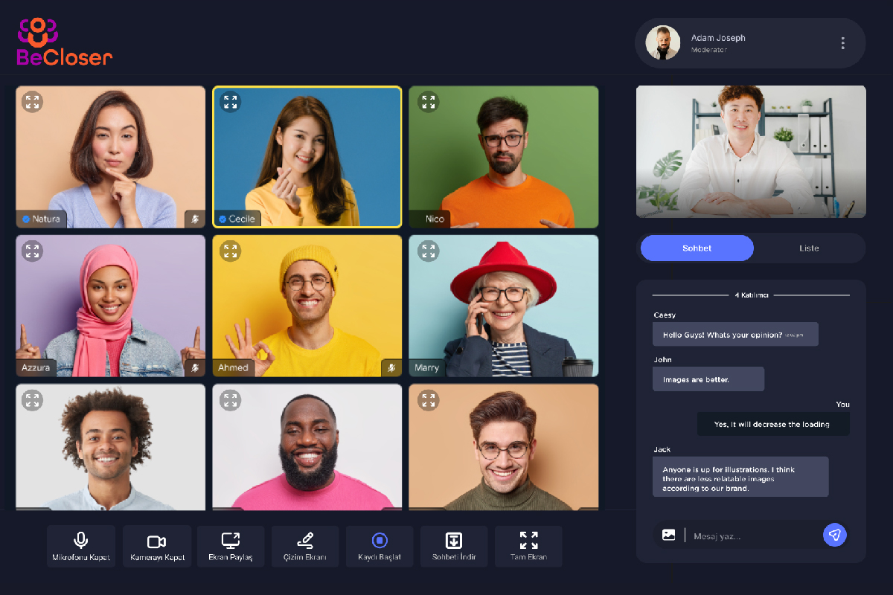Viewport: 893px width, 595px height.
Task: Share screen using Ekran Paylaş
Action: (x=231, y=547)
